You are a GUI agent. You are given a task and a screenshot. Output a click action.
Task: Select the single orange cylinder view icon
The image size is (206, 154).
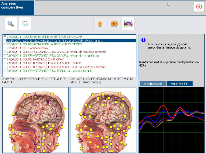[x=100, y=24]
